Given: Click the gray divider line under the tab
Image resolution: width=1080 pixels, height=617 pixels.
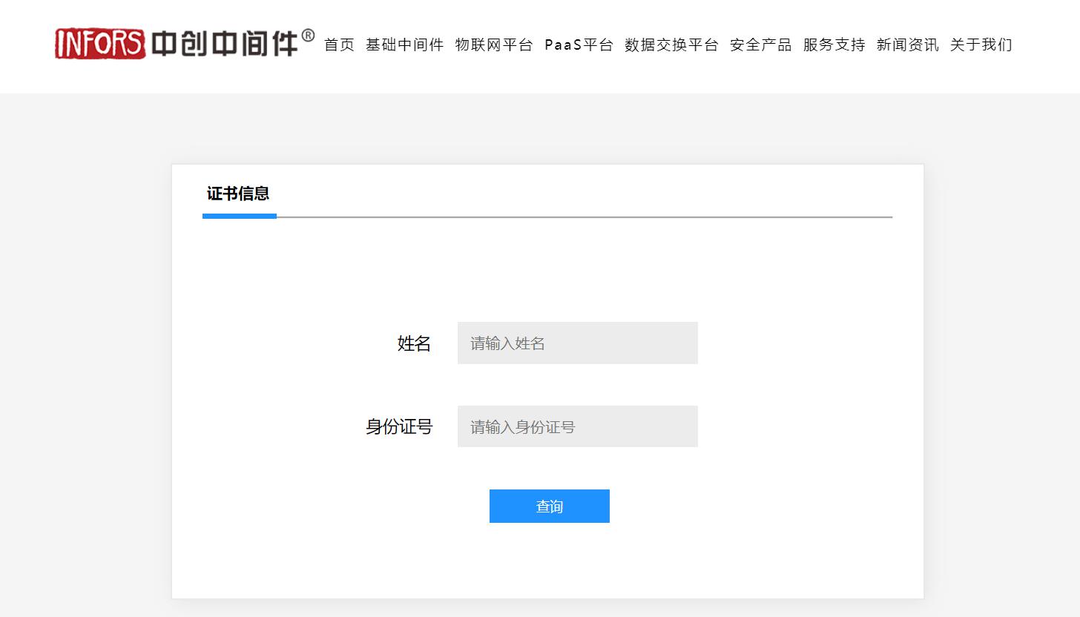Looking at the screenshot, I should pyautogui.click(x=585, y=217).
